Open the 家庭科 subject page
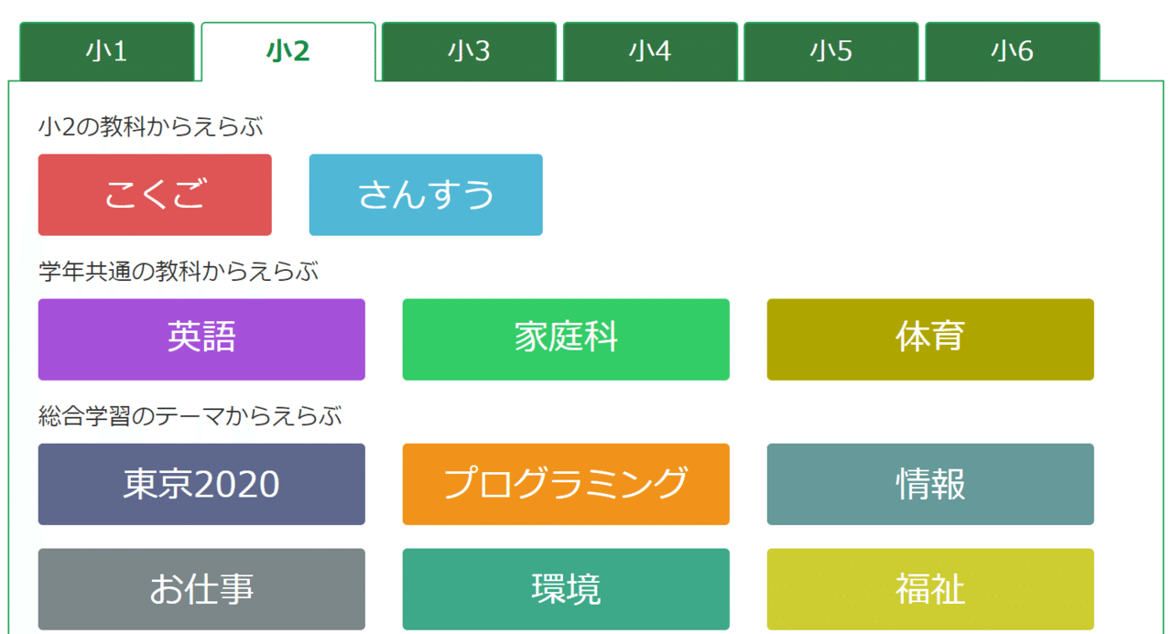This screenshot has height=634, width=1172. click(565, 338)
